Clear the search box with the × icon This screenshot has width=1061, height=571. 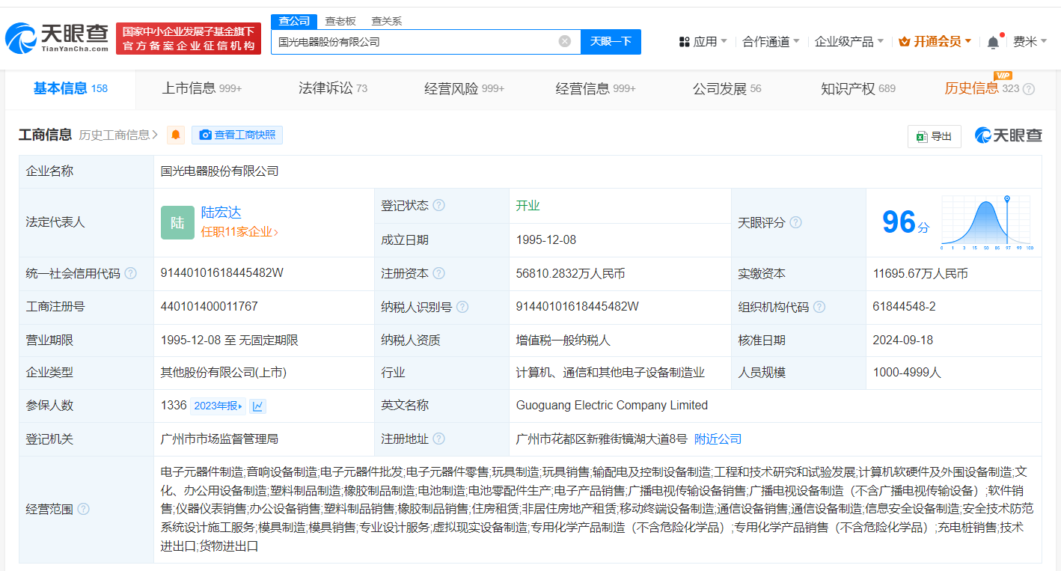(x=565, y=41)
